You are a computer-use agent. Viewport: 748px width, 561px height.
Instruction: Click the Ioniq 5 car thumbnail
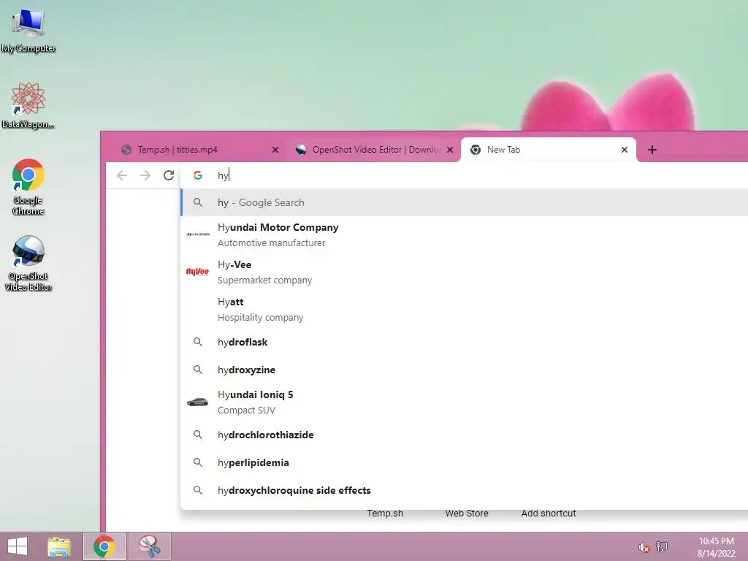[x=197, y=402]
